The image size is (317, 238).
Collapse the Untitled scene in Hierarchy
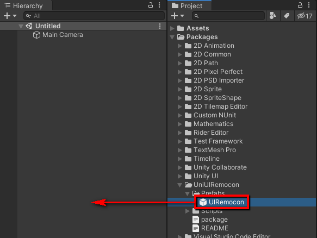tap(21, 26)
